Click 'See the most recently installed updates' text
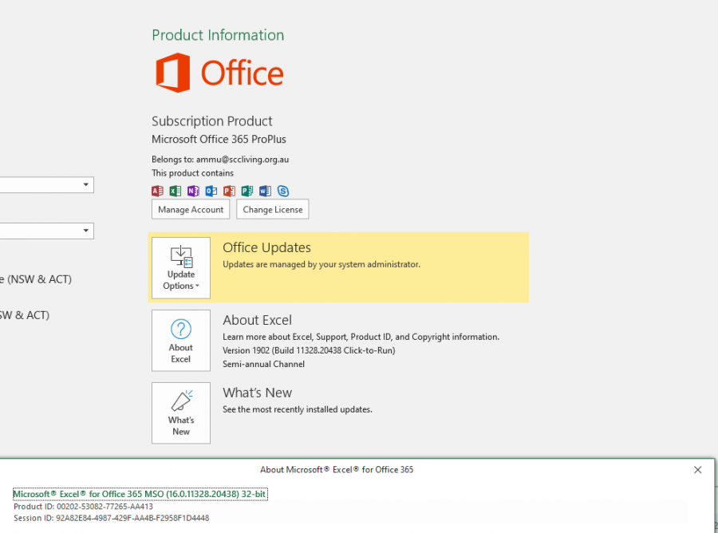 298,409
